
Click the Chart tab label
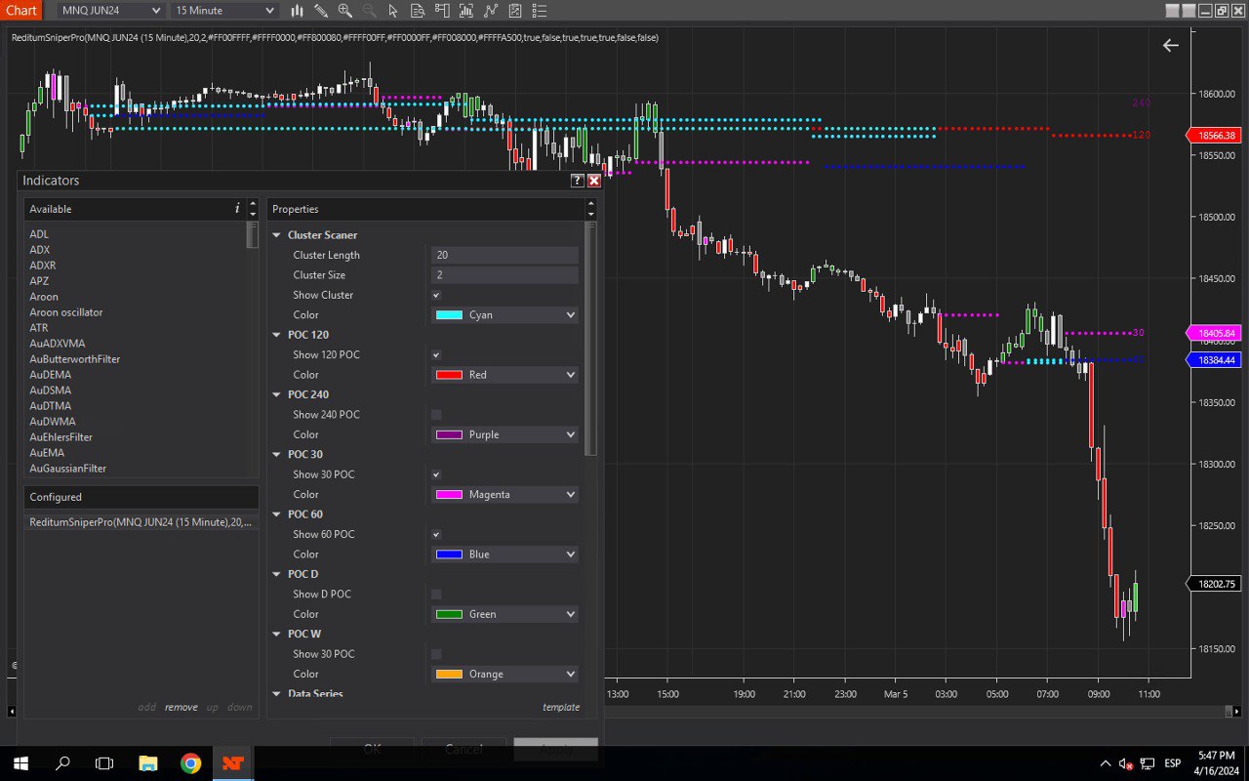21,11
